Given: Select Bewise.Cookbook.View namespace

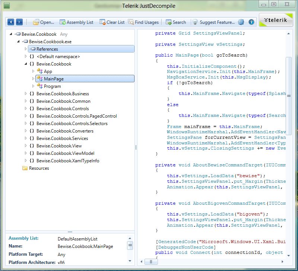Looking at the screenshot, I should 59,146.
